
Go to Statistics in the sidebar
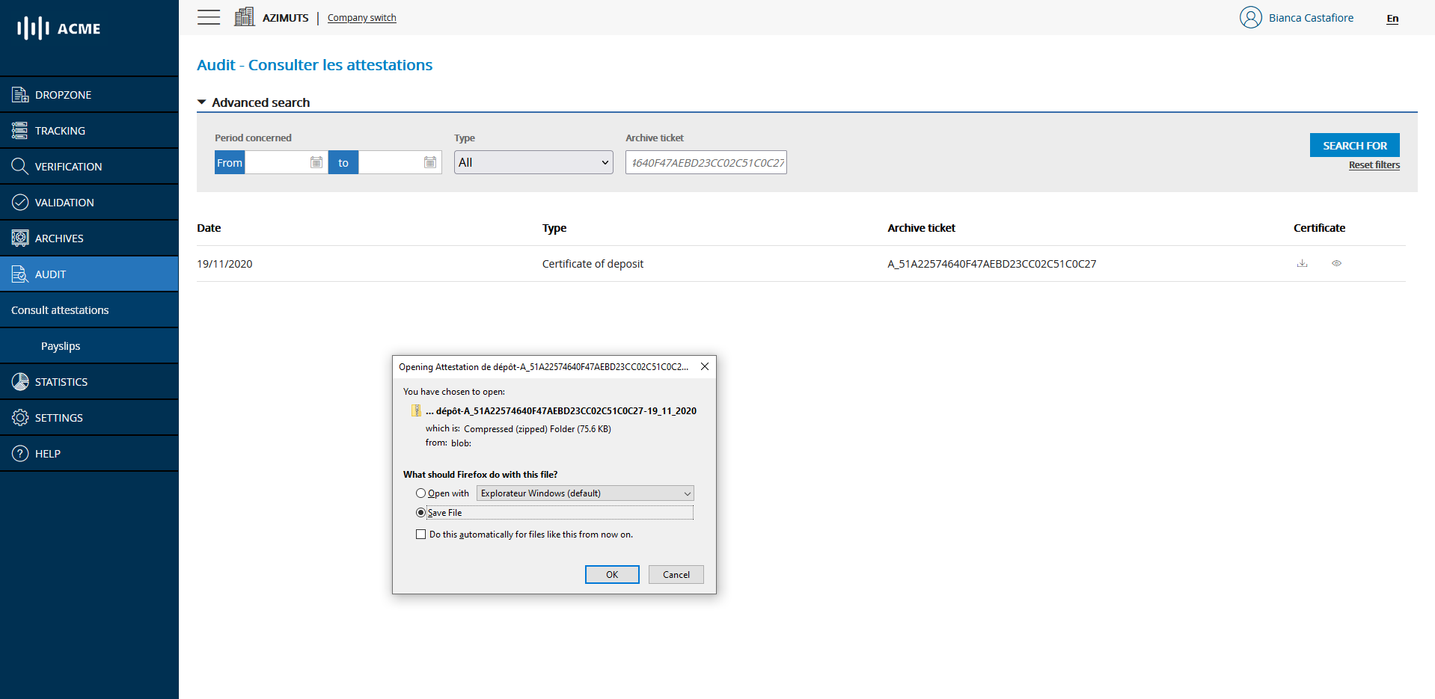click(x=61, y=382)
